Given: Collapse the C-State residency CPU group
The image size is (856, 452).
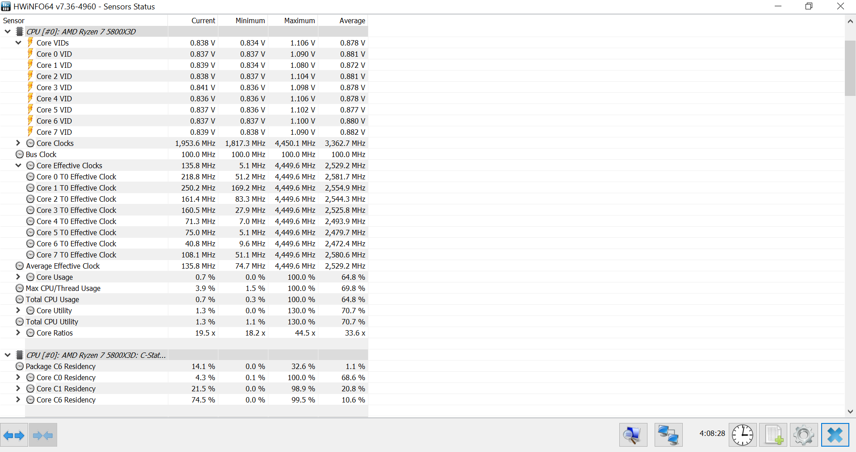Looking at the screenshot, I should tap(8, 355).
